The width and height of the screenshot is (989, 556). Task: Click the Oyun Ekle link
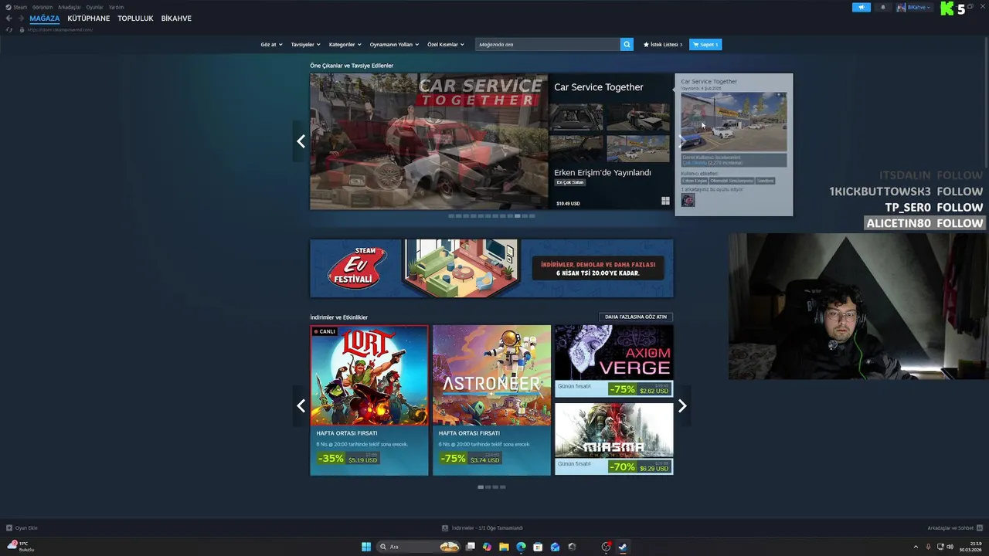point(26,527)
